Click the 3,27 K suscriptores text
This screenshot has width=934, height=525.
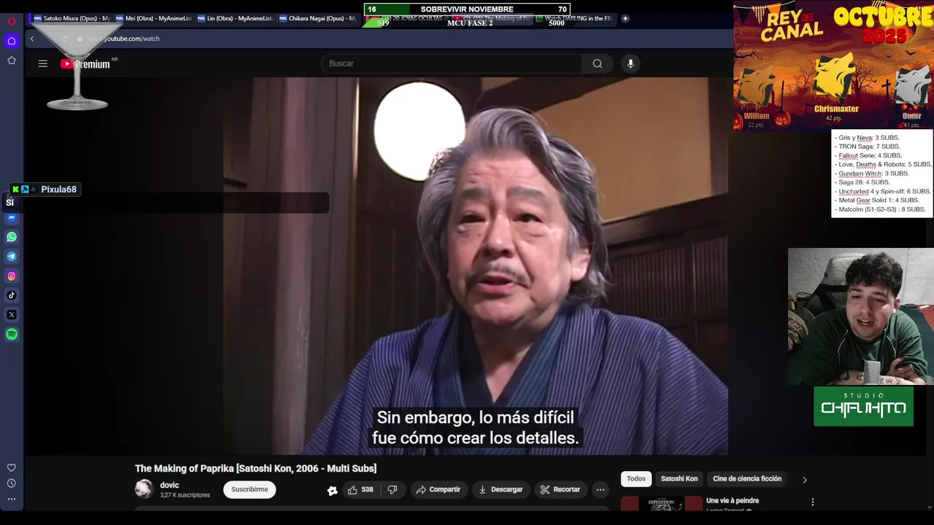coord(185,495)
